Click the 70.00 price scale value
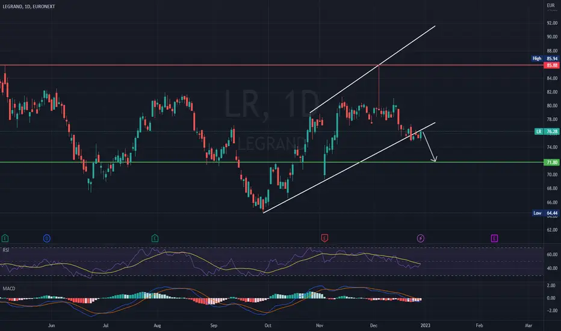The image size is (561, 331). (552, 175)
